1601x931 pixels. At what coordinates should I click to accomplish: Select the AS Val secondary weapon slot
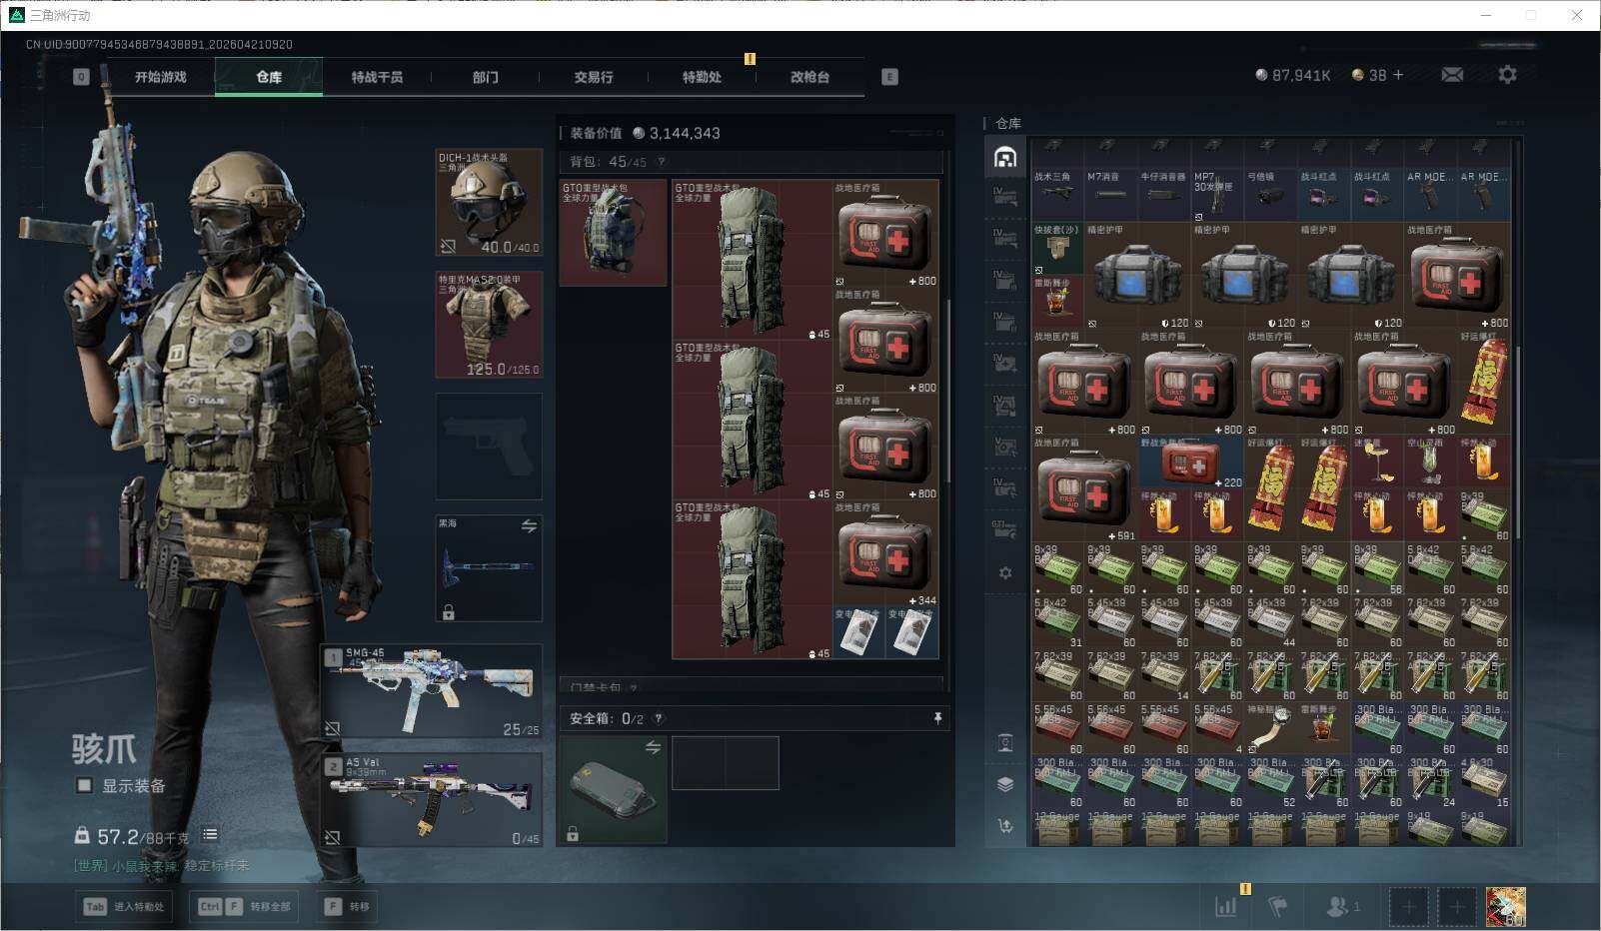[432, 799]
